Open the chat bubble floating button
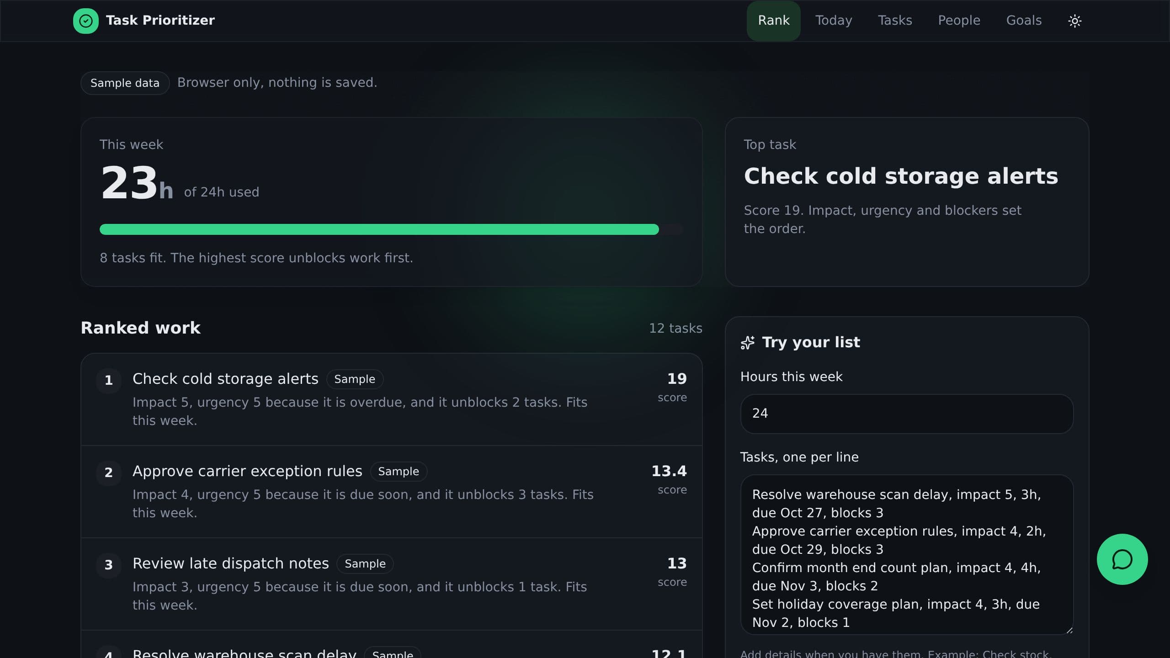Viewport: 1170px width, 658px height. point(1122,559)
